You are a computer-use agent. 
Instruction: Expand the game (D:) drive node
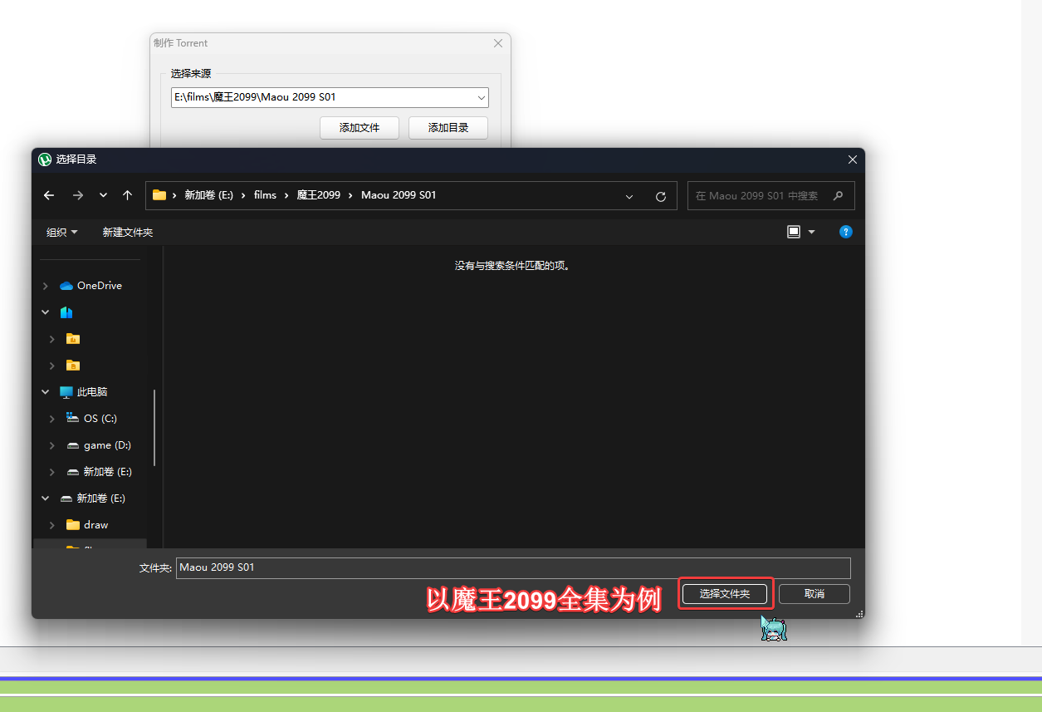[52, 445]
